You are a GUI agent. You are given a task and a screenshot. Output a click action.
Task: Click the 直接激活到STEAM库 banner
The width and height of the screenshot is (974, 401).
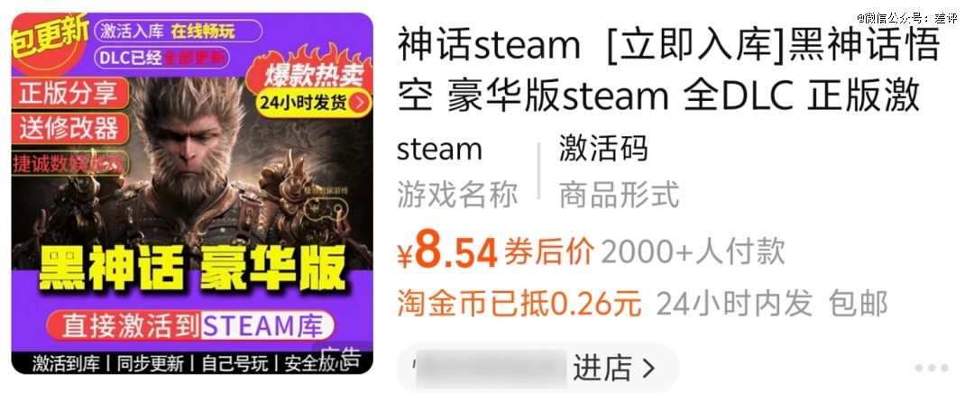(x=192, y=326)
